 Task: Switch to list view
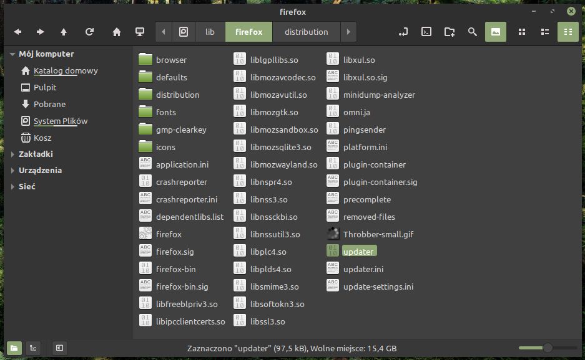click(x=545, y=32)
